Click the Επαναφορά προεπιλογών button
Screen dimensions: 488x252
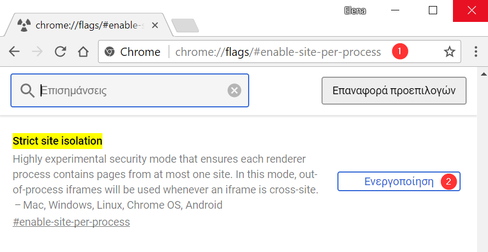click(x=394, y=90)
